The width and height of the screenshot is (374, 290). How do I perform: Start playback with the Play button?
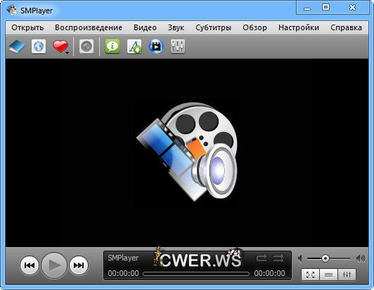pos(54,265)
